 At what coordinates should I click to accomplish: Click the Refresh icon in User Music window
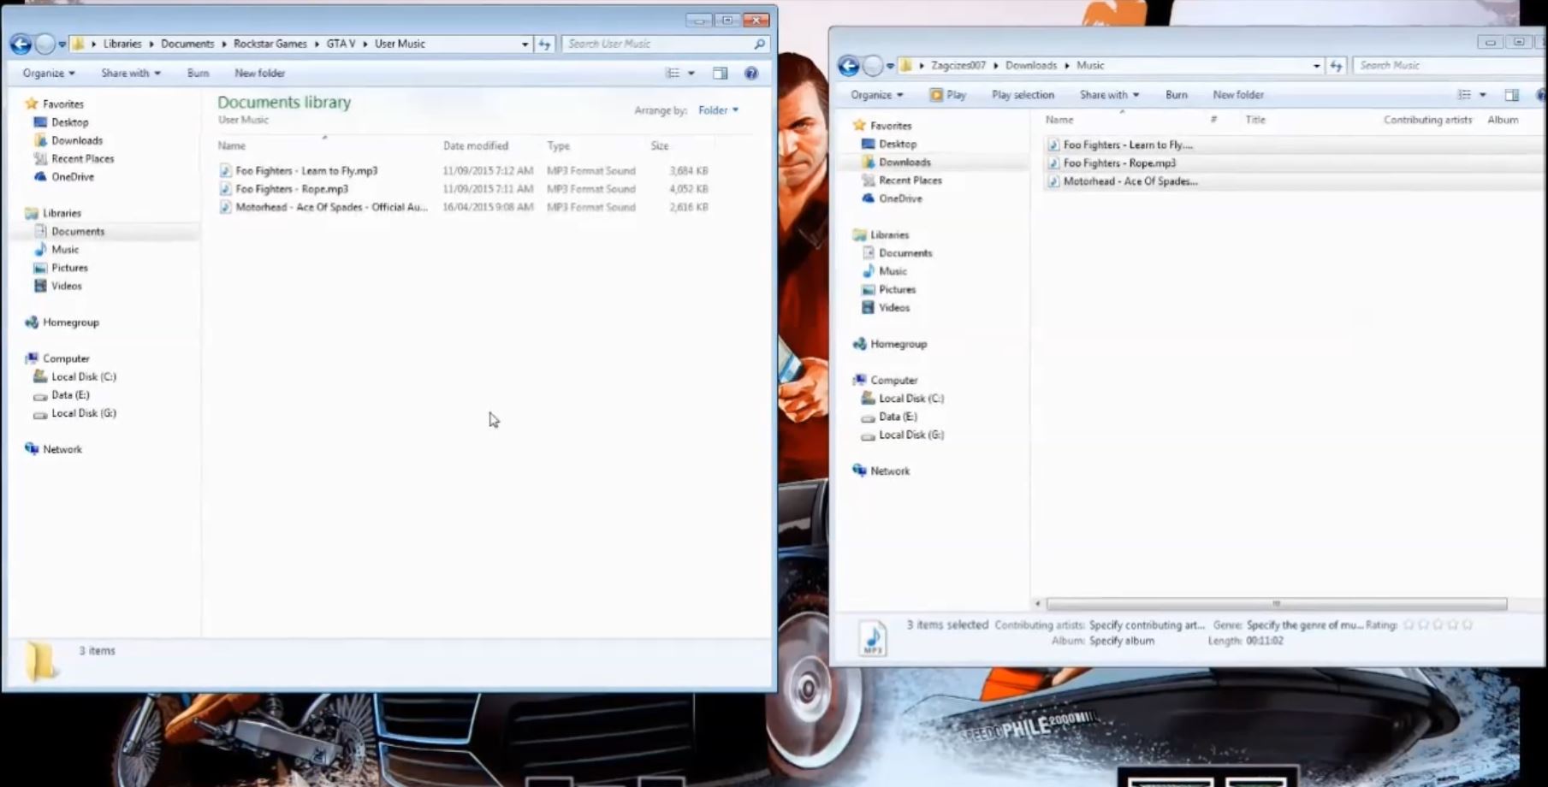tap(544, 44)
